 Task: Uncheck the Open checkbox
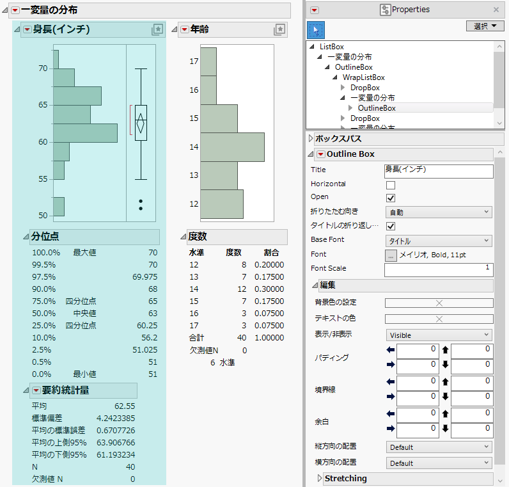[391, 198]
